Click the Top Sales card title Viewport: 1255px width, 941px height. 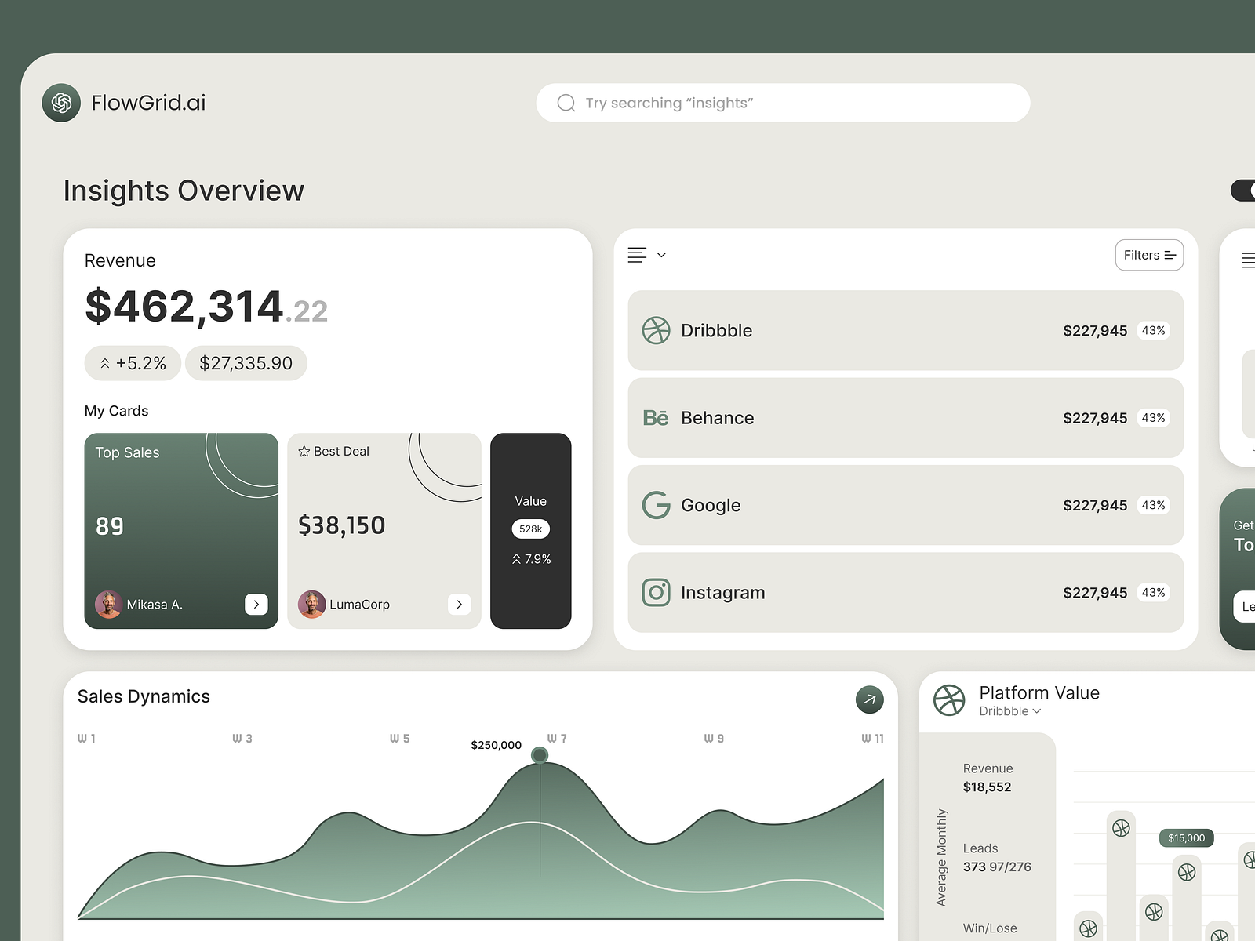point(127,452)
